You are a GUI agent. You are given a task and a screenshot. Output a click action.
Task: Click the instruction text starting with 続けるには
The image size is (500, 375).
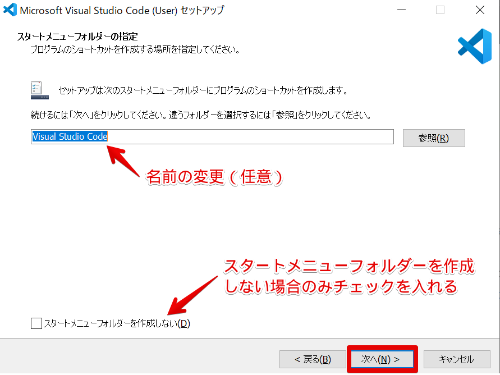[201, 115]
